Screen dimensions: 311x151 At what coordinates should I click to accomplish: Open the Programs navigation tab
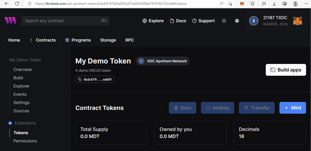click(78, 40)
